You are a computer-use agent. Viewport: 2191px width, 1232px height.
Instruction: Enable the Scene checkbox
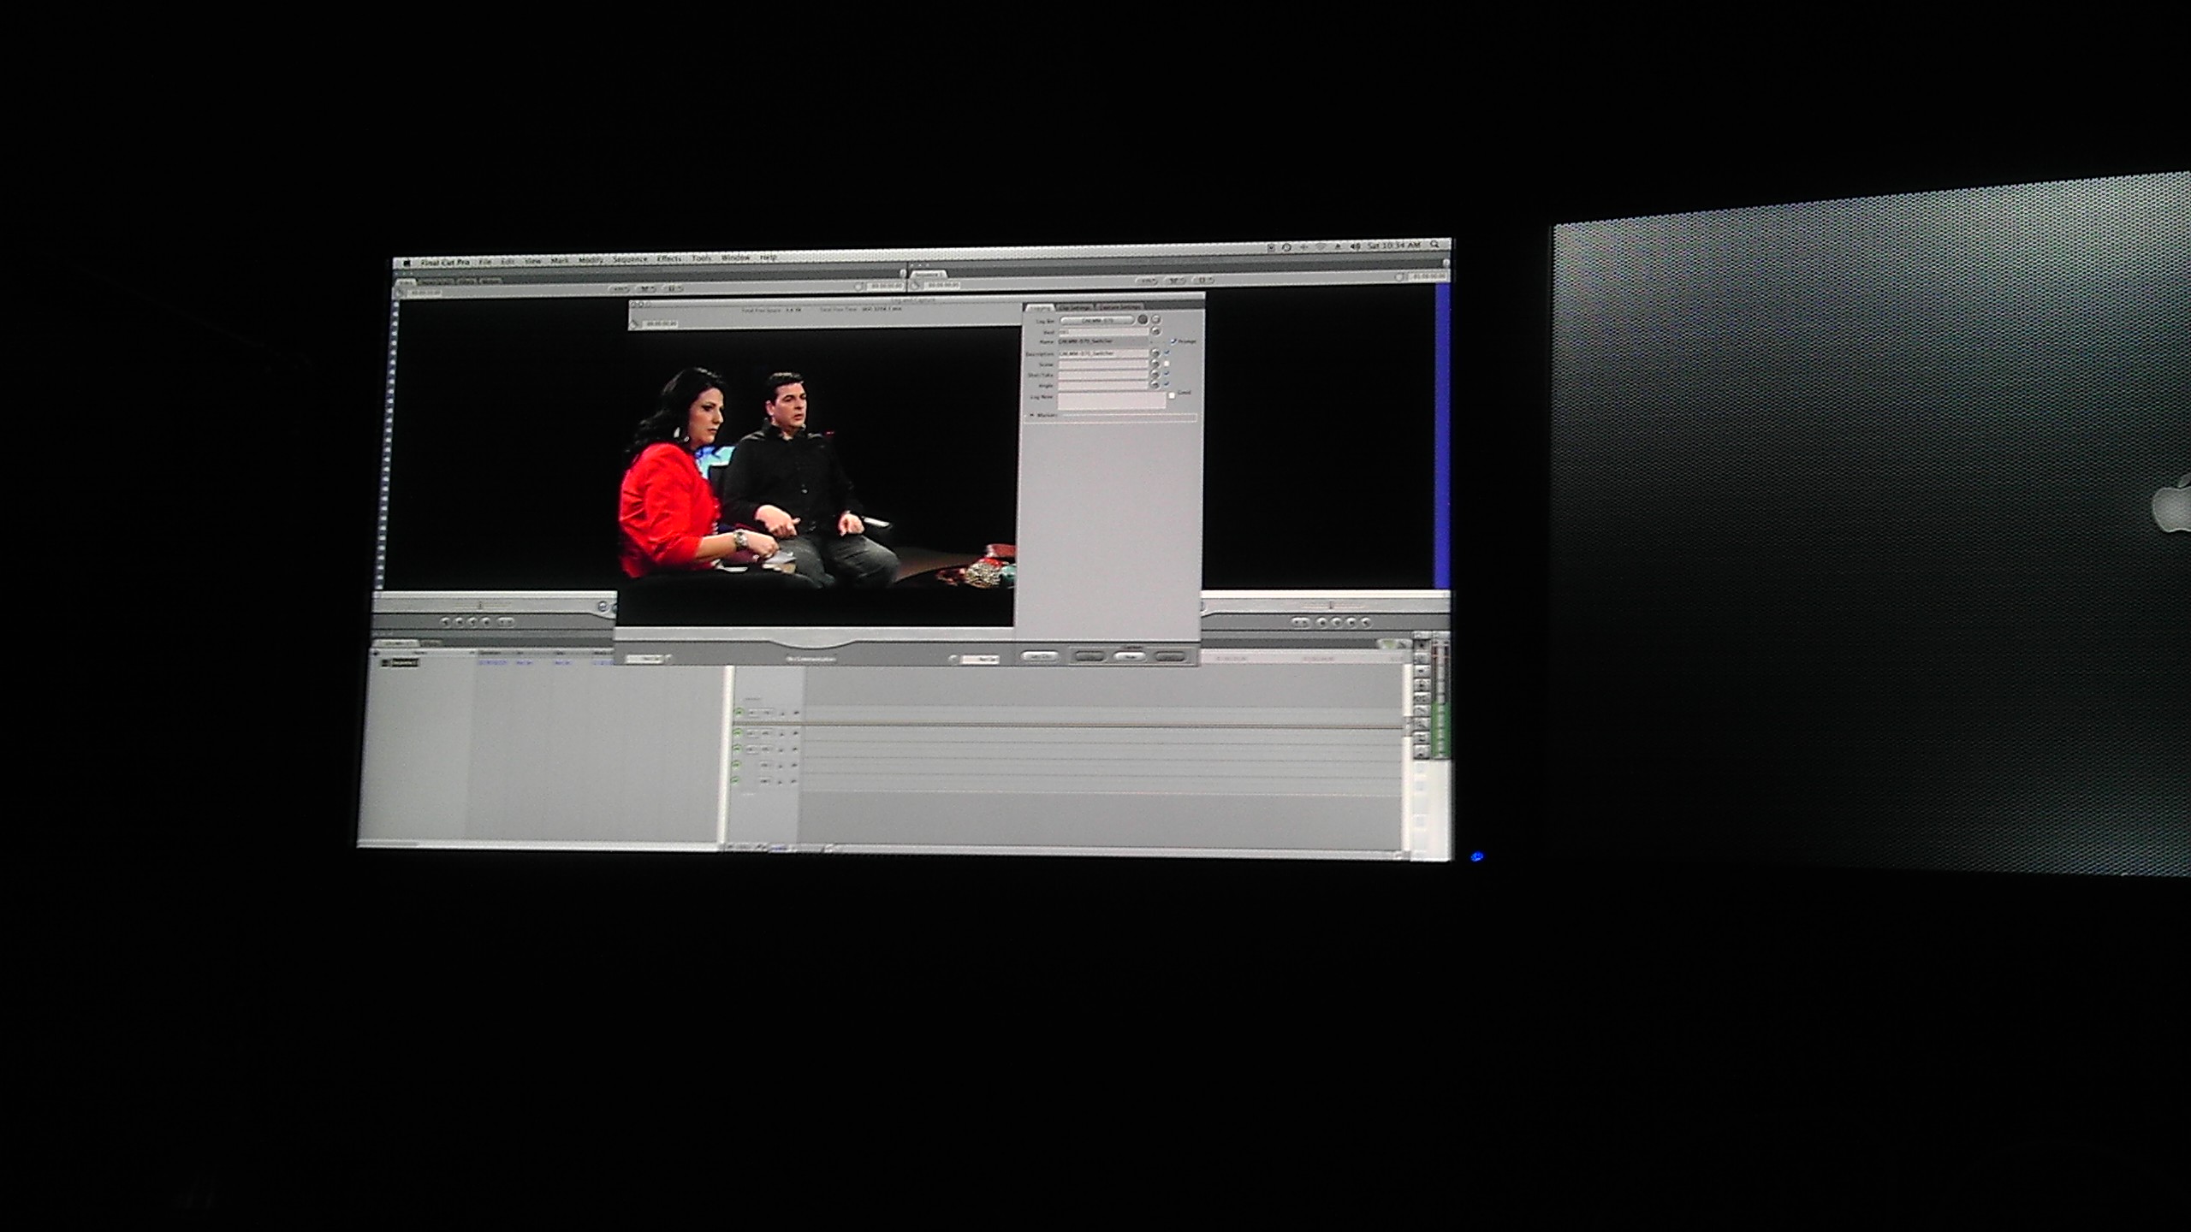(1167, 364)
